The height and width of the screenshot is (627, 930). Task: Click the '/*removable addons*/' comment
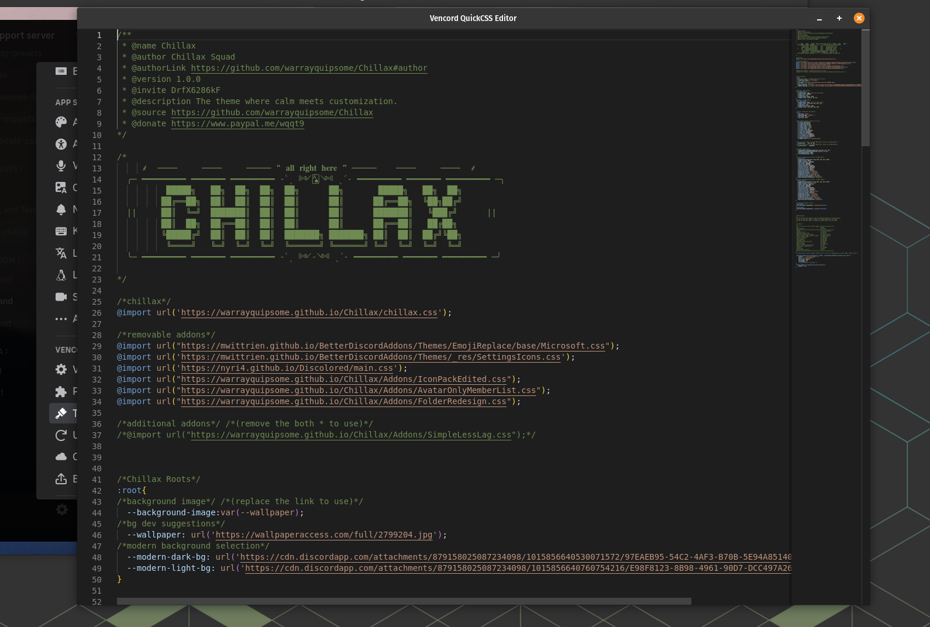point(166,335)
